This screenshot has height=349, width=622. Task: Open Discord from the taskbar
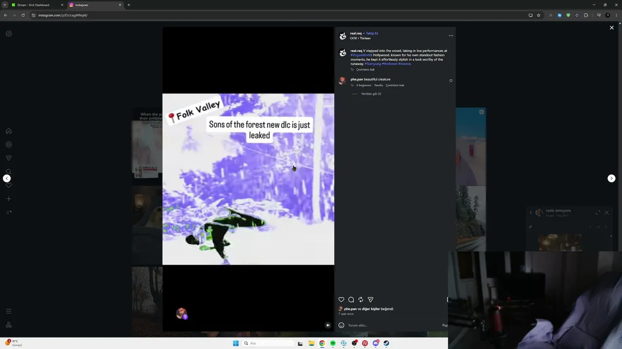pos(376,343)
